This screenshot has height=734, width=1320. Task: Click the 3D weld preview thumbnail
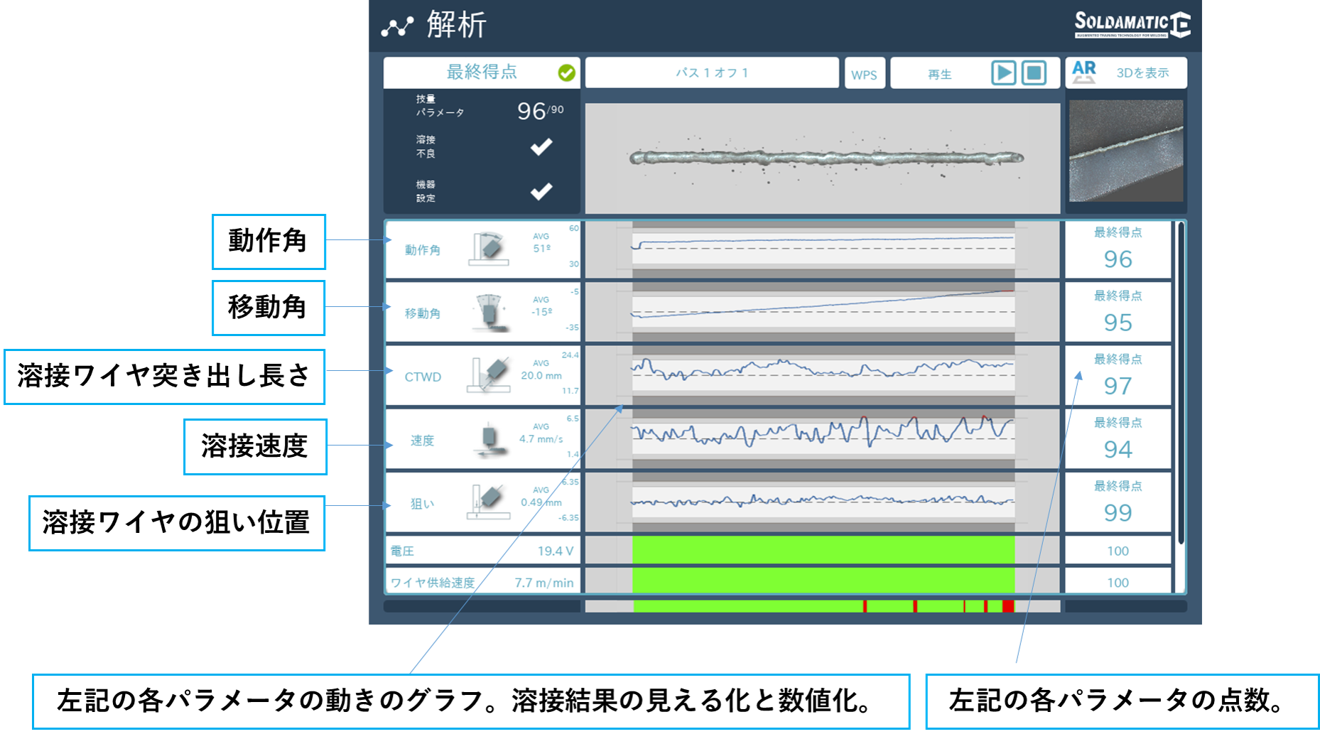(1126, 151)
